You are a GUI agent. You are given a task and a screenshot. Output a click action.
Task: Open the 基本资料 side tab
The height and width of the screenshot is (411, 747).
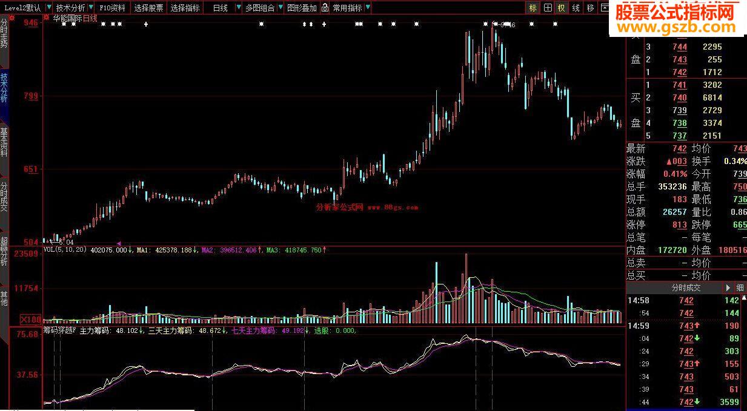4,150
